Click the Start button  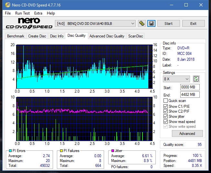click(168, 24)
